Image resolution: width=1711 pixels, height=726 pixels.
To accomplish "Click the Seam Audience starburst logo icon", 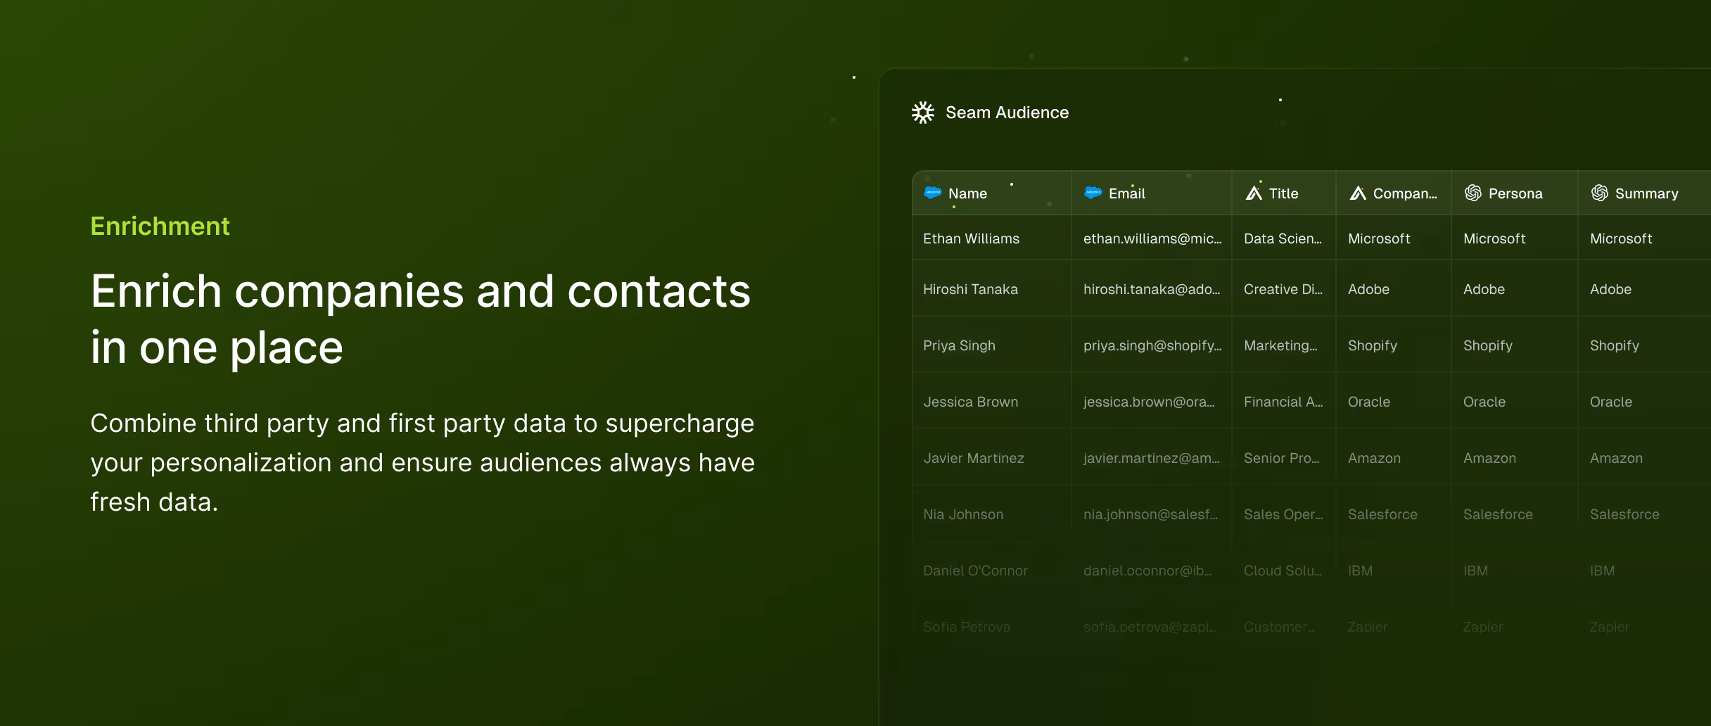I will (922, 113).
